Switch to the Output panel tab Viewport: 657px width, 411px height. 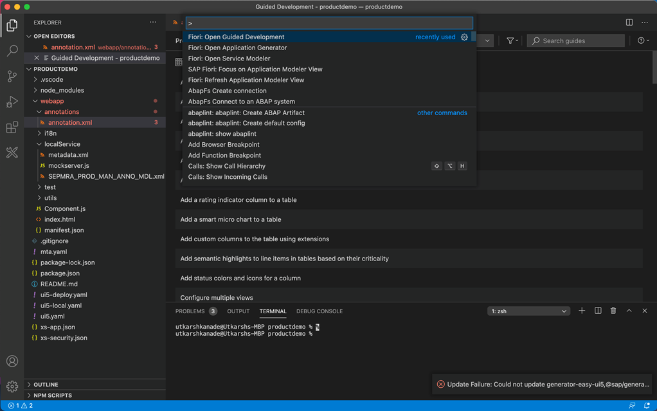239,311
